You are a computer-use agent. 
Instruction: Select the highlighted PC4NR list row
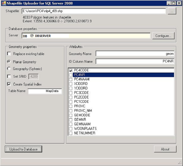(x=123, y=75)
